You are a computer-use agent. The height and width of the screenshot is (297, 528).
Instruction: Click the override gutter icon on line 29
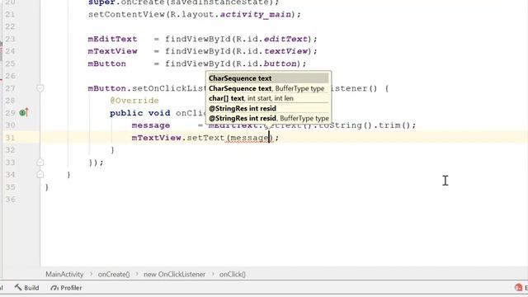point(24,112)
